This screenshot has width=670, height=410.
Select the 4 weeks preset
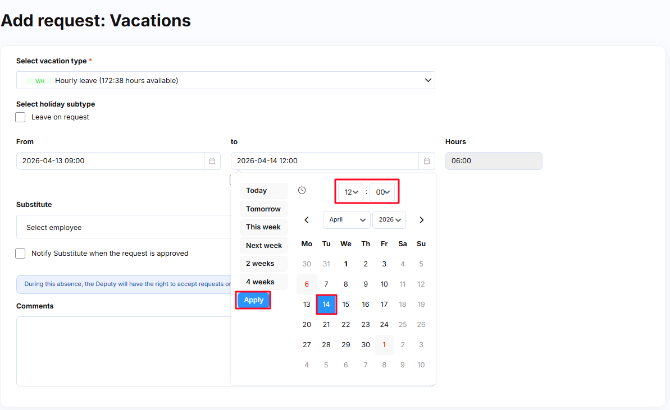click(x=263, y=282)
